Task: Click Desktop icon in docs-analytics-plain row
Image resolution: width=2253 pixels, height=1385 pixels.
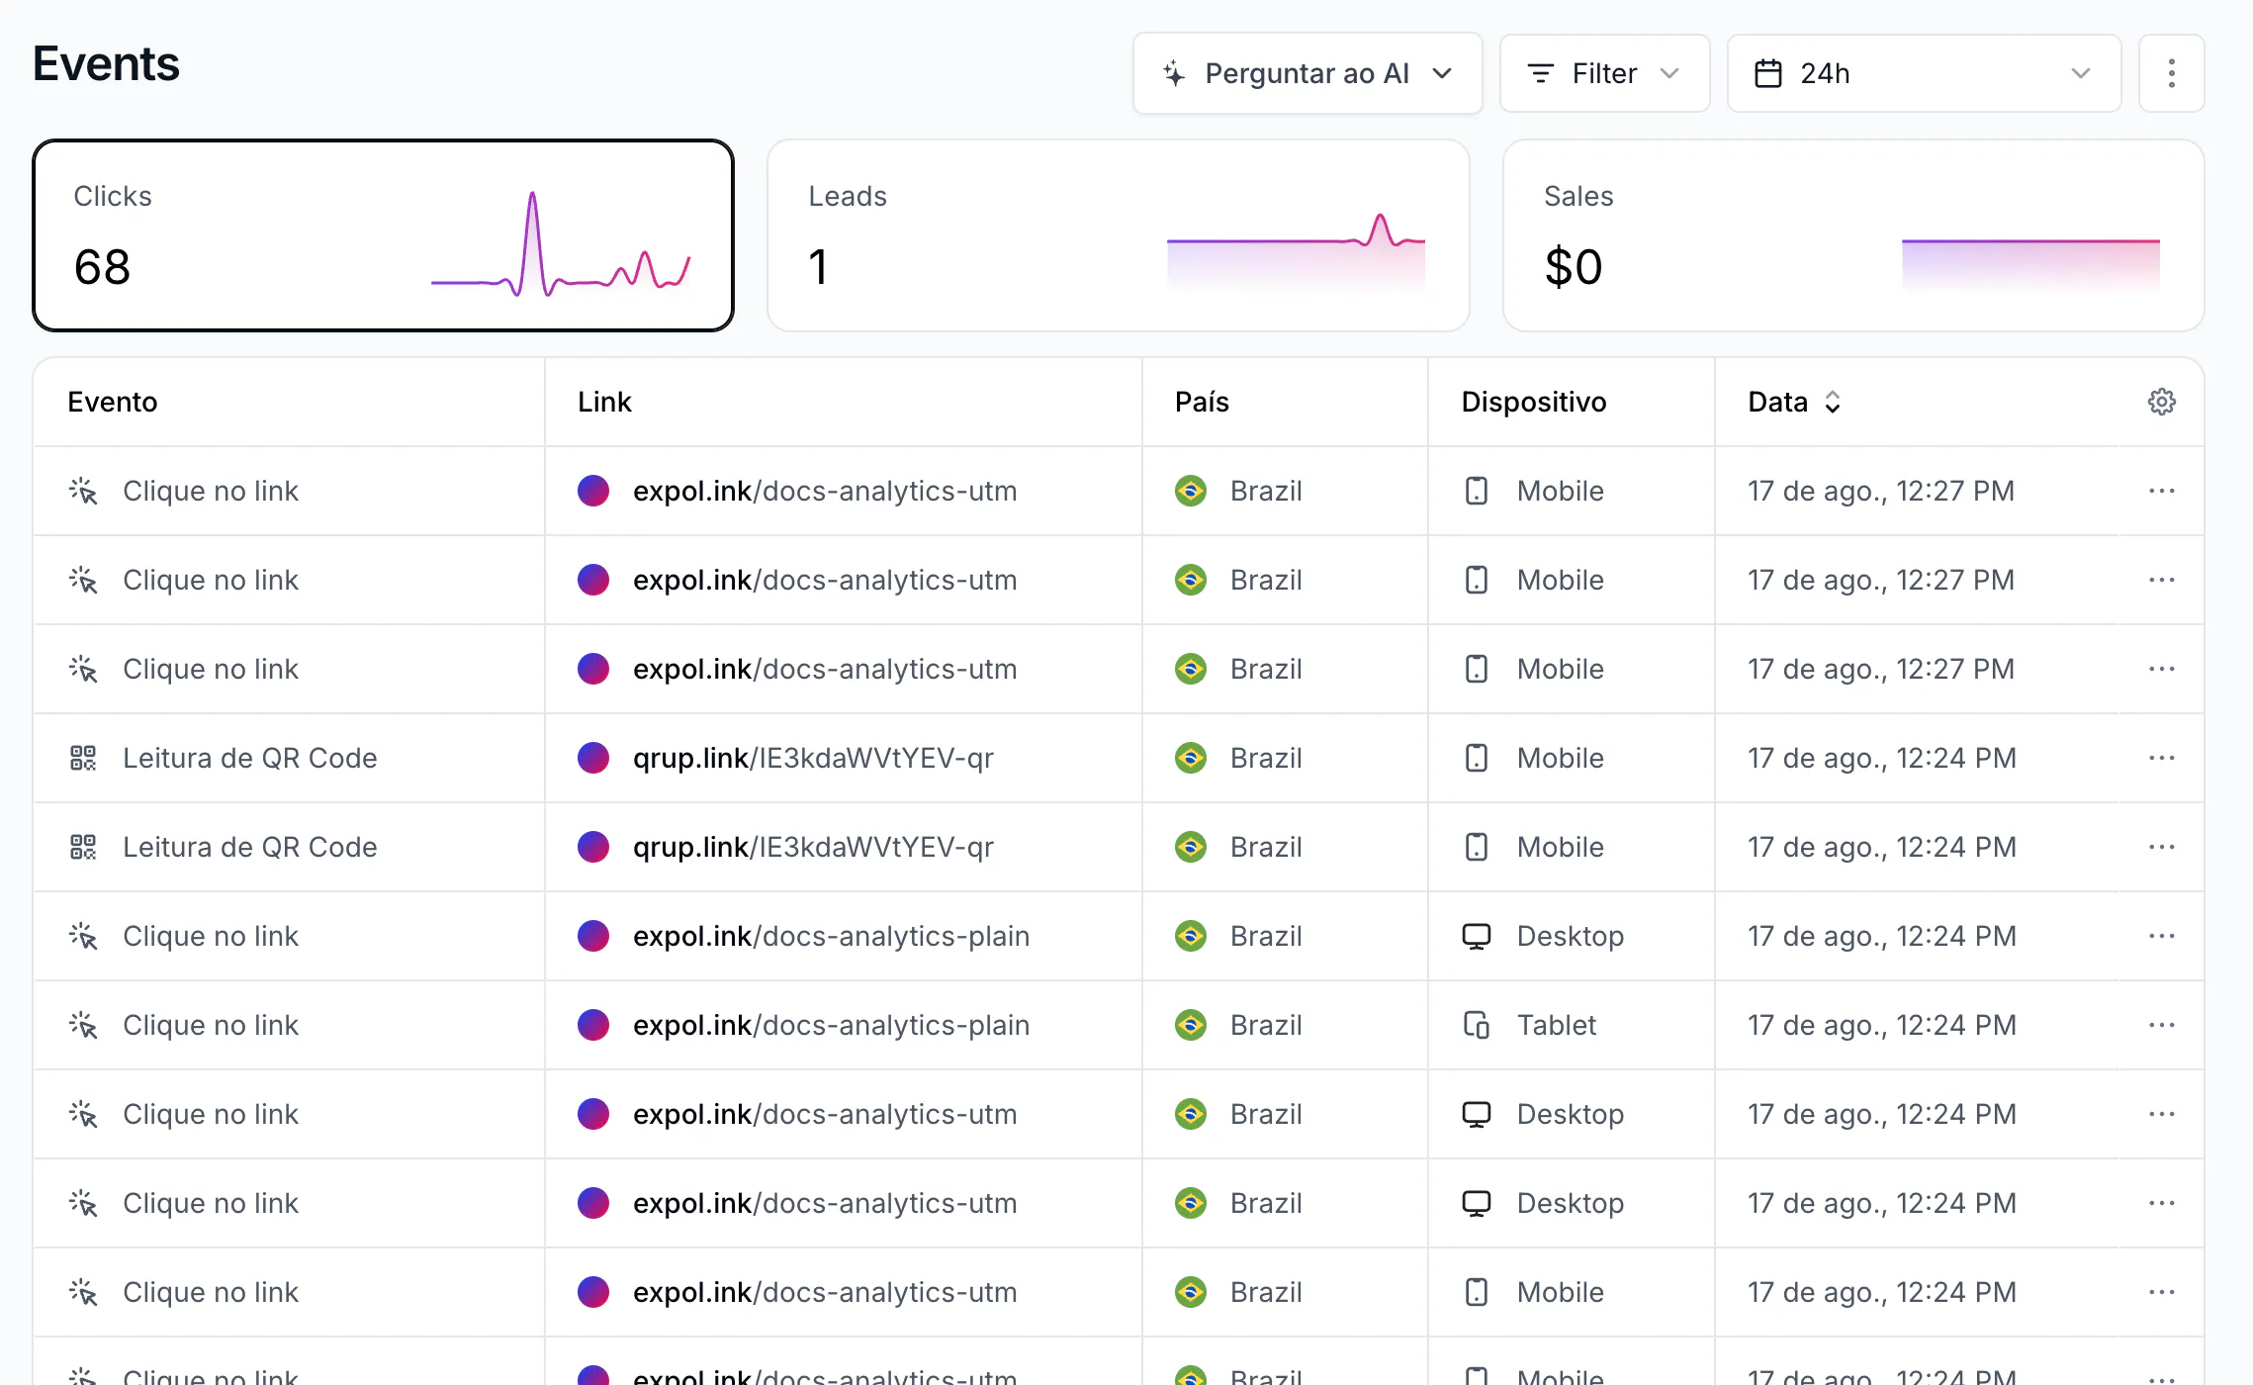Action: [x=1476, y=936]
